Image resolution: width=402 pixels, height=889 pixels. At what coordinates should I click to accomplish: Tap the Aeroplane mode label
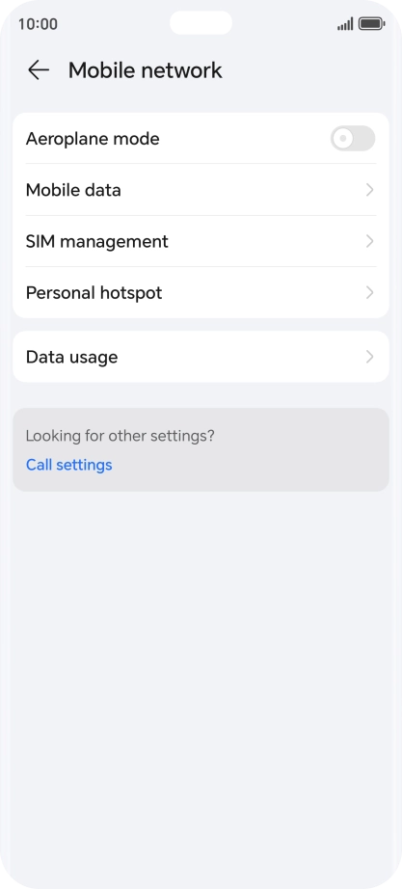[93, 138]
